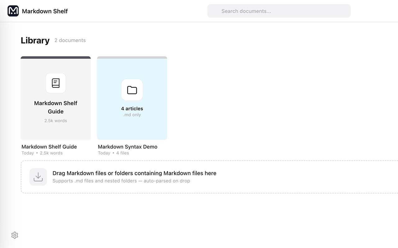Click '2.5k words' inside the guide card
Viewport: 398px width, 248px height.
56,121
